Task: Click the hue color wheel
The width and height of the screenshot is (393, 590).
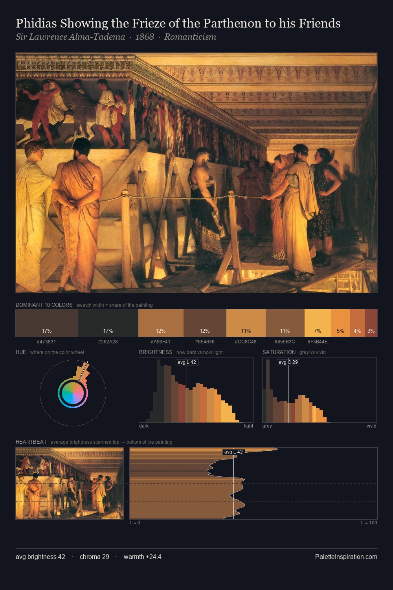Action: (73, 393)
